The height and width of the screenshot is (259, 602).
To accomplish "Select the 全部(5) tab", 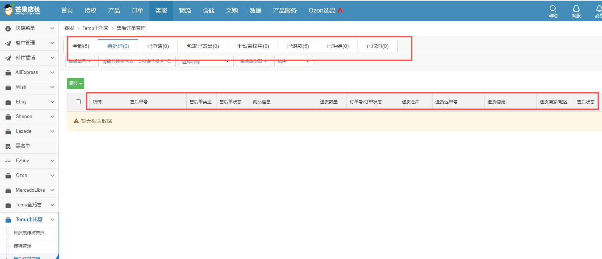I will pyautogui.click(x=81, y=46).
